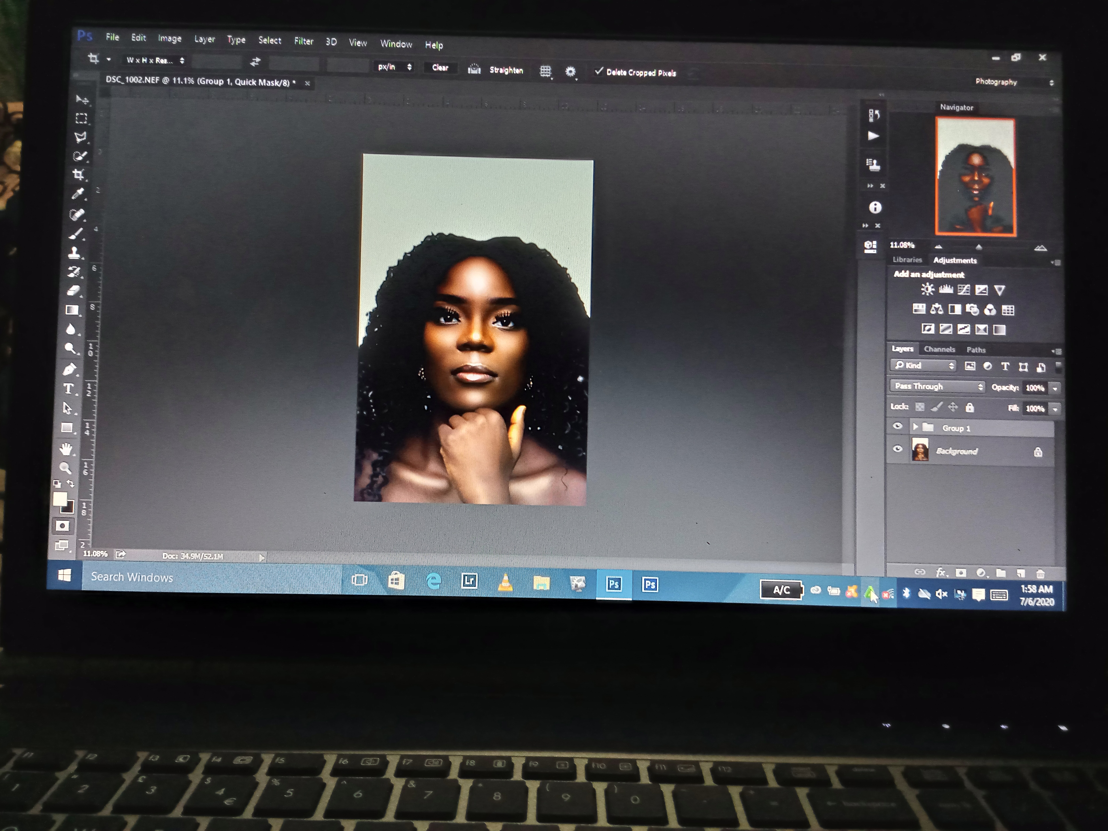
Task: Add a Color Balance adjustment
Action: (937, 309)
